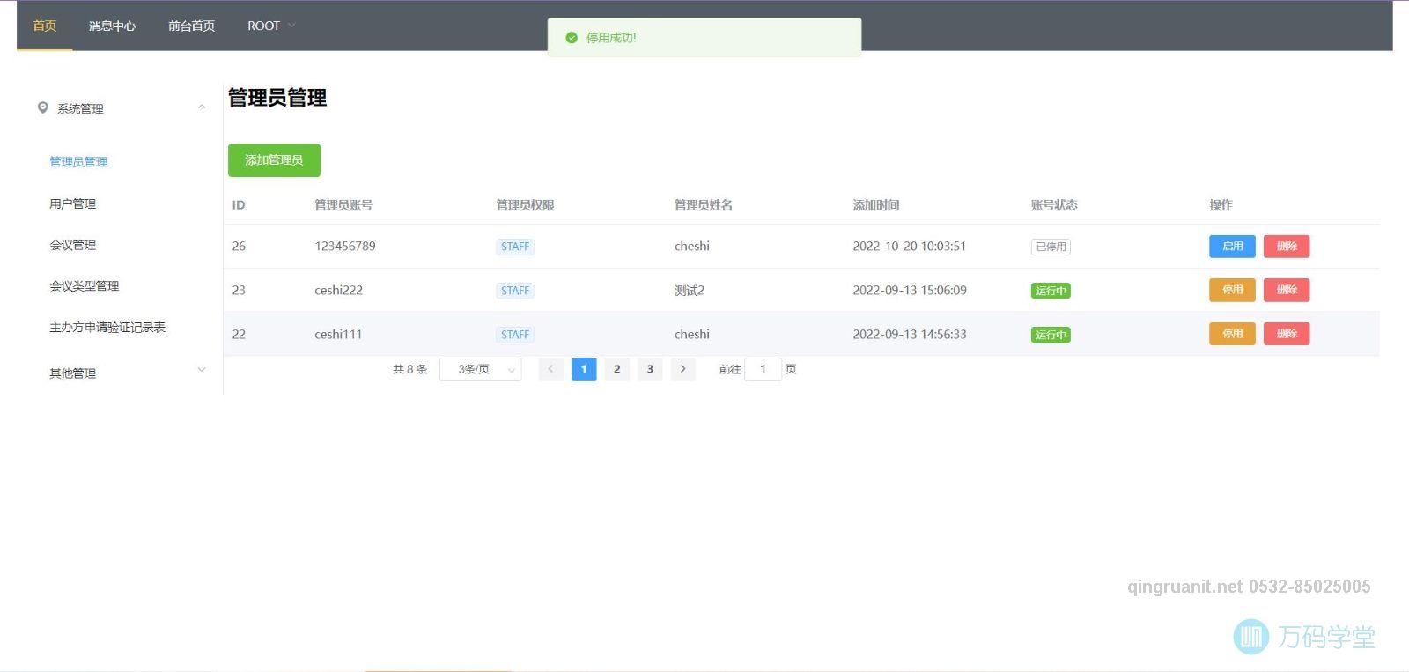The width and height of the screenshot is (1409, 672).
Task: Click 停用 for account ceshi111
Action: point(1232,334)
